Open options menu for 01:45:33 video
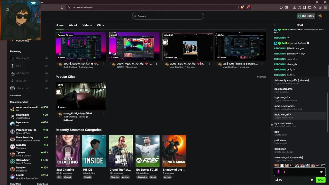The width and height of the screenshot is (329, 185). [x=210, y=64]
